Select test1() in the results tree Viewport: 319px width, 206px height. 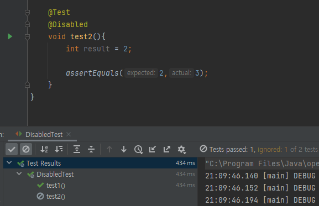55,185
